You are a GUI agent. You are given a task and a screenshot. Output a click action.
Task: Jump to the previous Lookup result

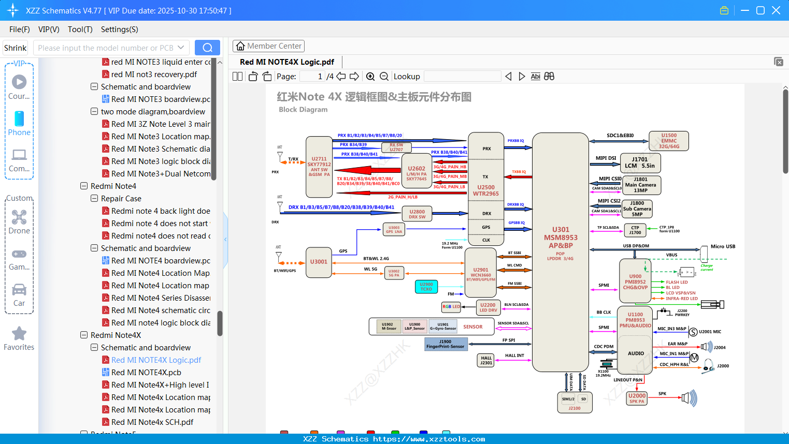click(x=508, y=77)
